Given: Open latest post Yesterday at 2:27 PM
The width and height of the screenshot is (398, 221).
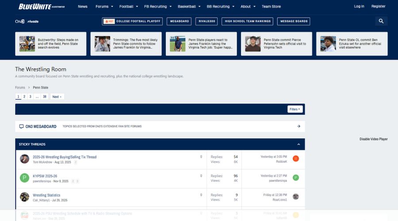Looking at the screenshot, I should point(274,176).
